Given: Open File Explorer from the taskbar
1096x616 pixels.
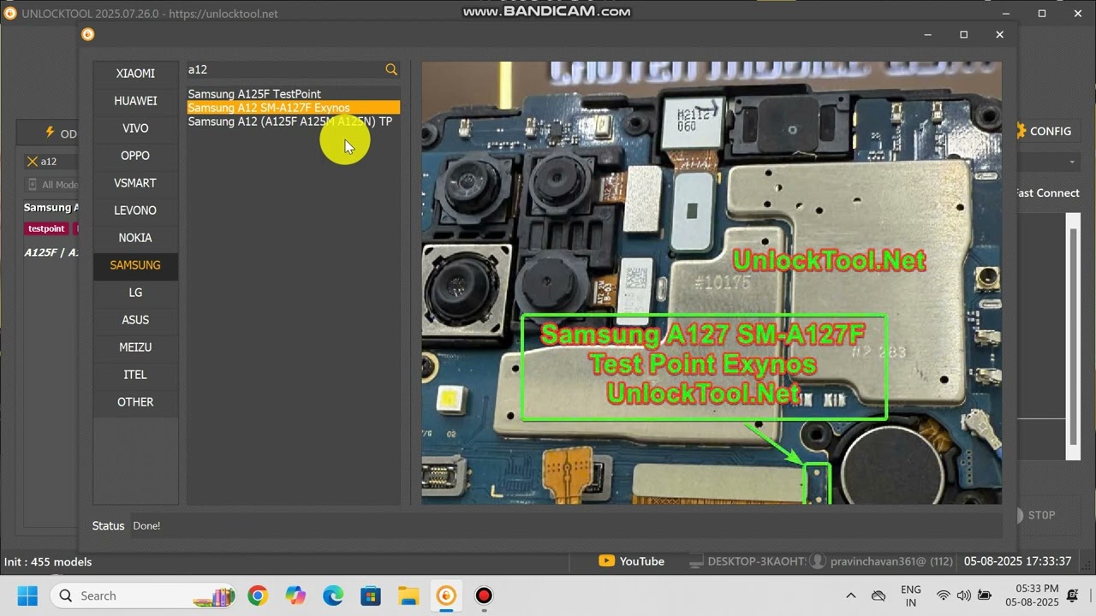Looking at the screenshot, I should coord(408,595).
